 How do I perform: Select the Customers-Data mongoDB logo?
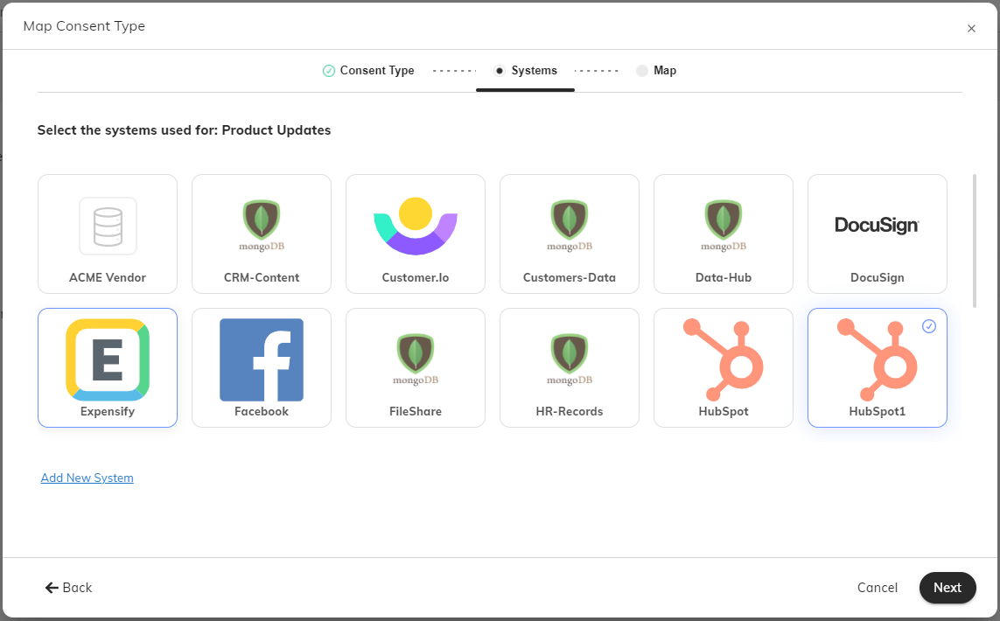570,226
